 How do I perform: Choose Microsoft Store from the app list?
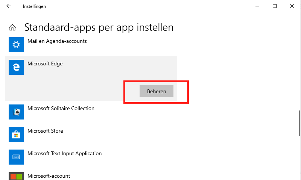(x=45, y=131)
